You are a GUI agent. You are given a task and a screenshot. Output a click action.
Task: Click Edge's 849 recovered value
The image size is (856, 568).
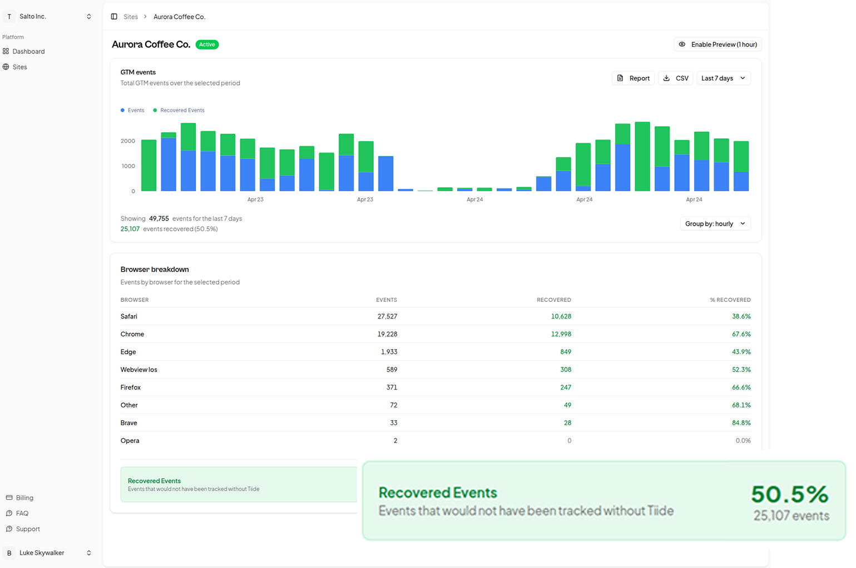[566, 352]
